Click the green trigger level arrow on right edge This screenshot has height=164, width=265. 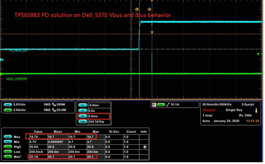click(x=258, y=54)
